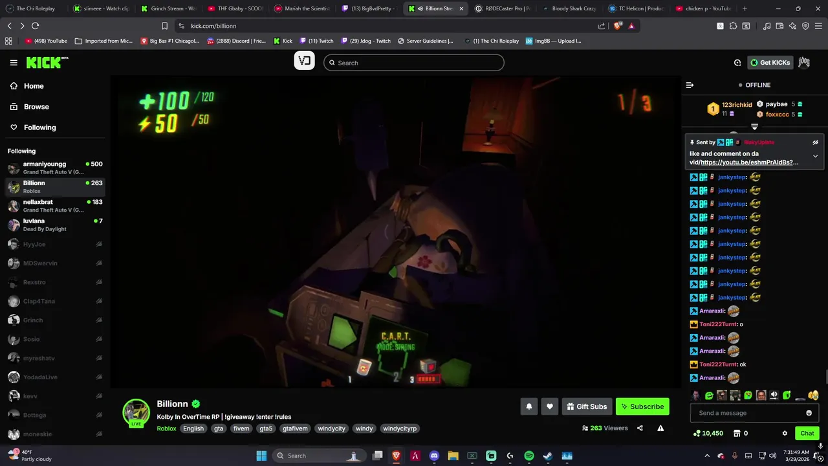The width and height of the screenshot is (828, 466).
Task: Open Discord from Windows taskbar
Action: [x=434, y=456]
